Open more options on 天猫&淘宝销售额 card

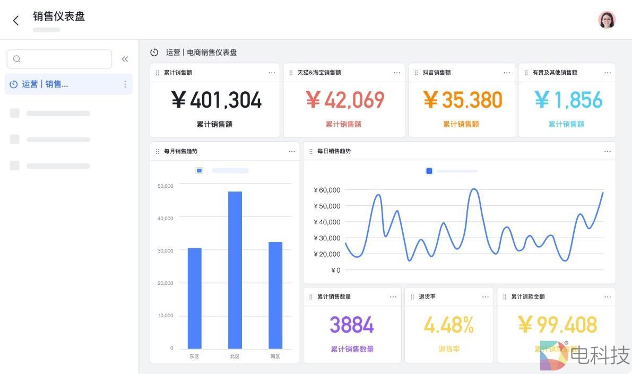(397, 73)
